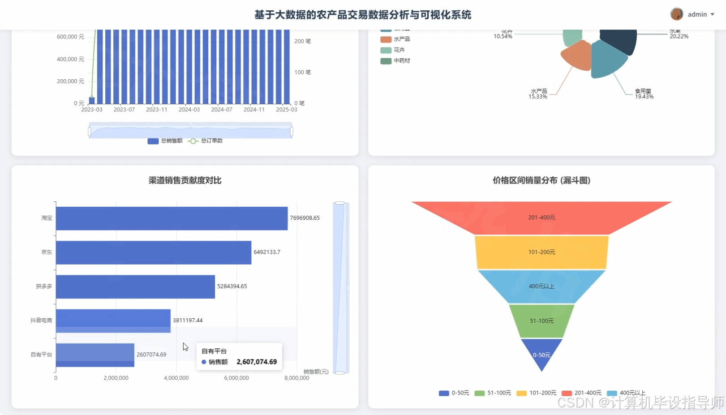Image resolution: width=726 pixels, height=415 pixels.
Task: Click the tooltip value 2,607,074.69
Action: 257,362
